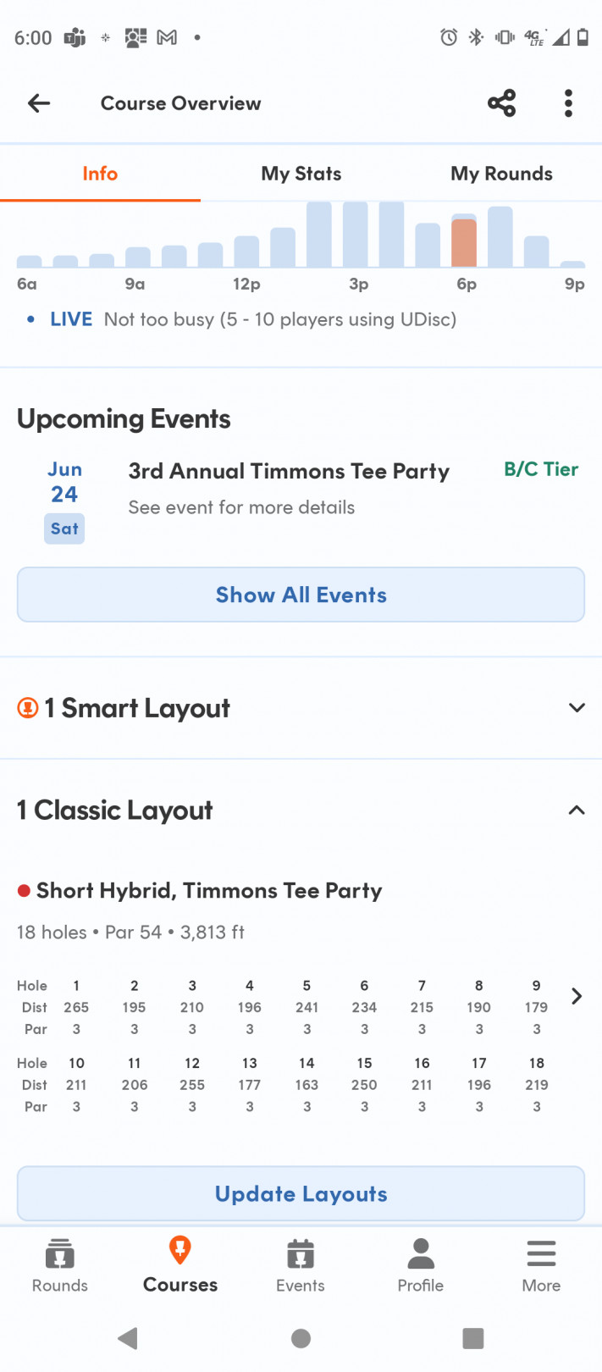Open the Short Hybrid, Timmons Tee Party layout
The width and height of the screenshot is (602, 1372).
click(209, 891)
